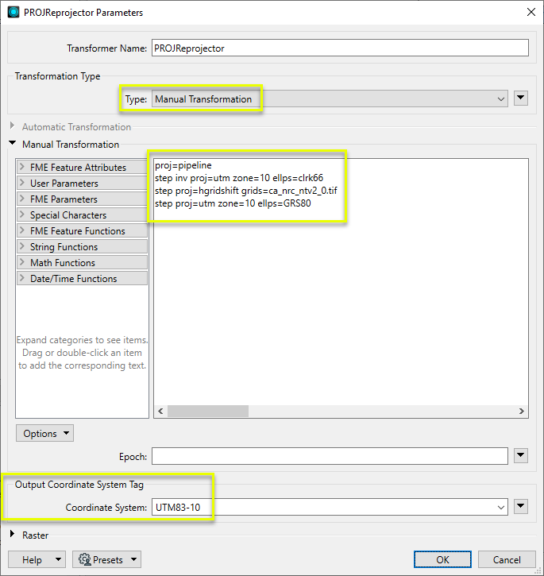Expand the Automatic Transformation section

coord(13,127)
